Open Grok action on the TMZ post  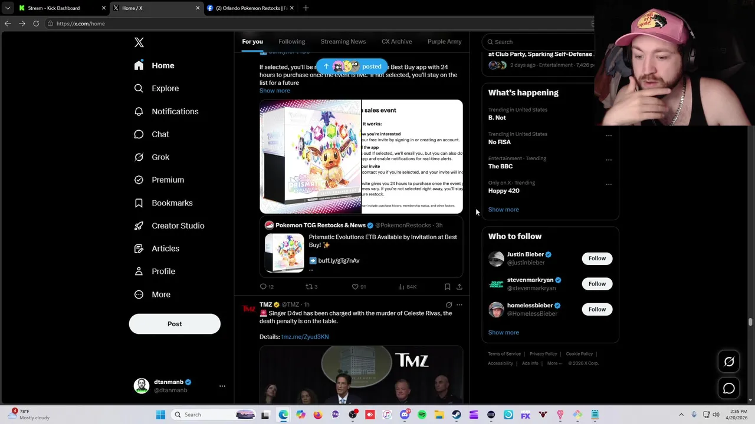tap(449, 305)
